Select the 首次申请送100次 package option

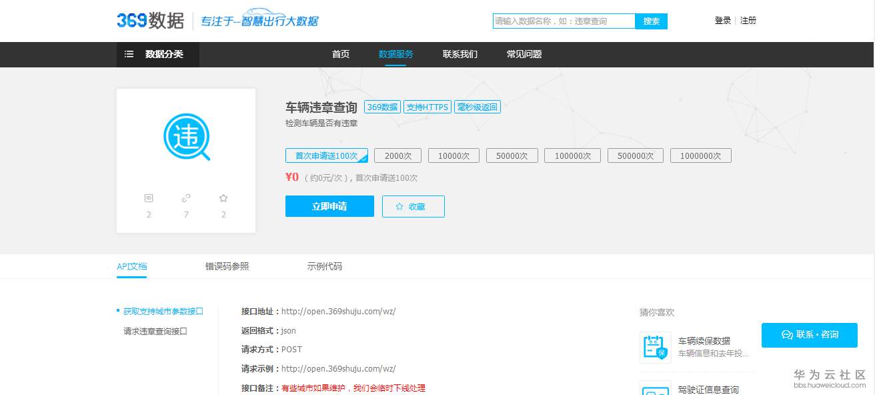(327, 155)
